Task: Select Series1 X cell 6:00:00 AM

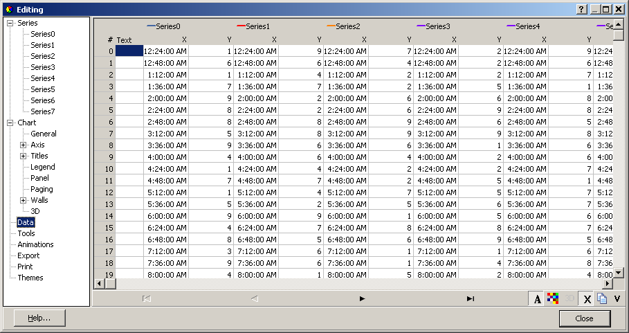Action: tap(256, 216)
